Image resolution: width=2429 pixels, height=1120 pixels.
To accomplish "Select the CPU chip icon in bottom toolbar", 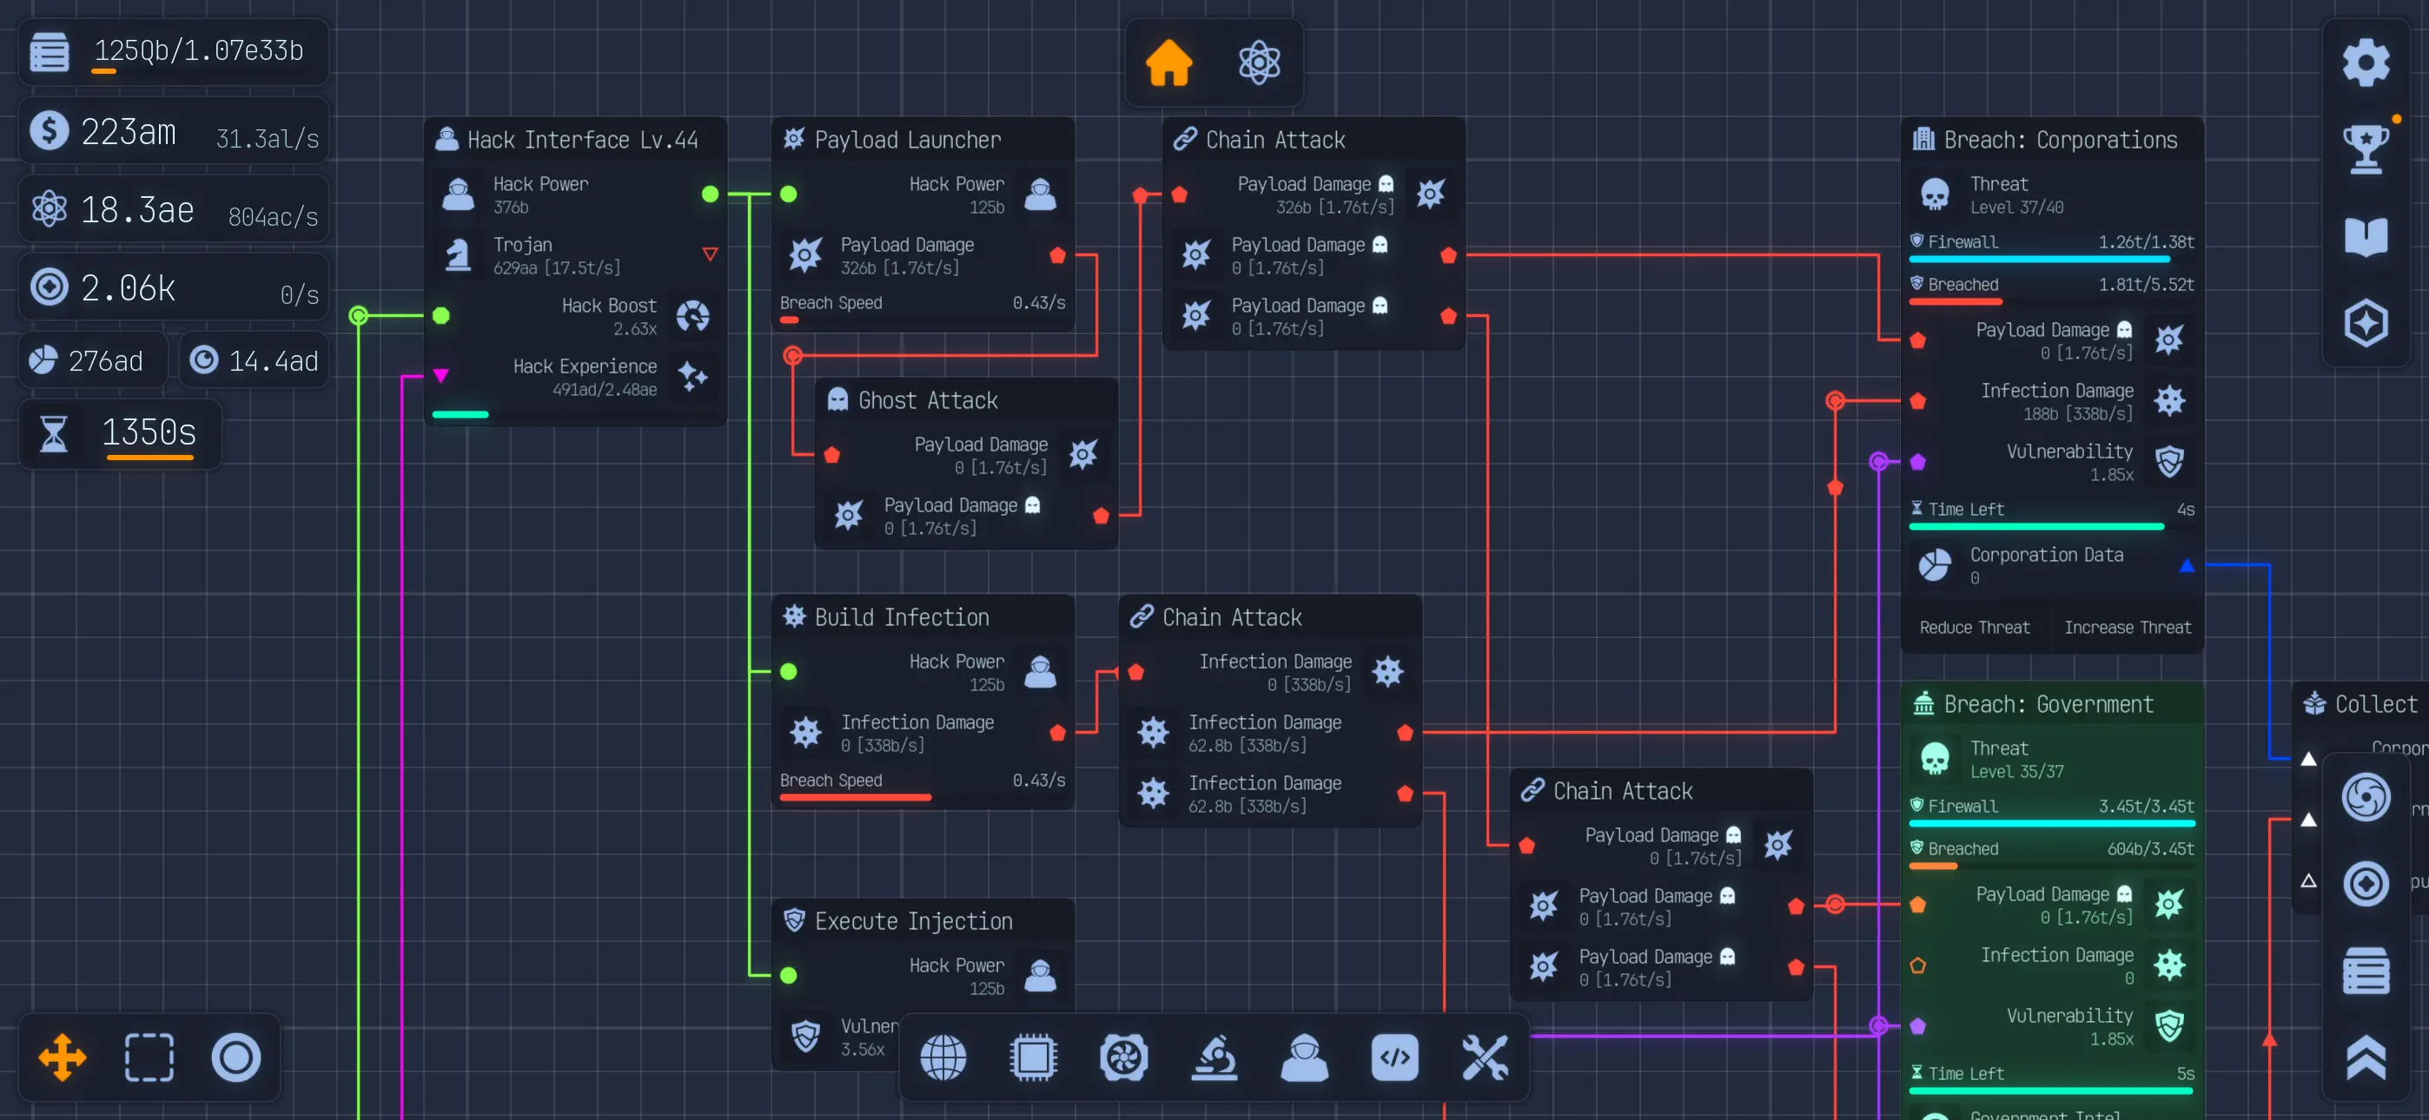I will coord(1034,1057).
